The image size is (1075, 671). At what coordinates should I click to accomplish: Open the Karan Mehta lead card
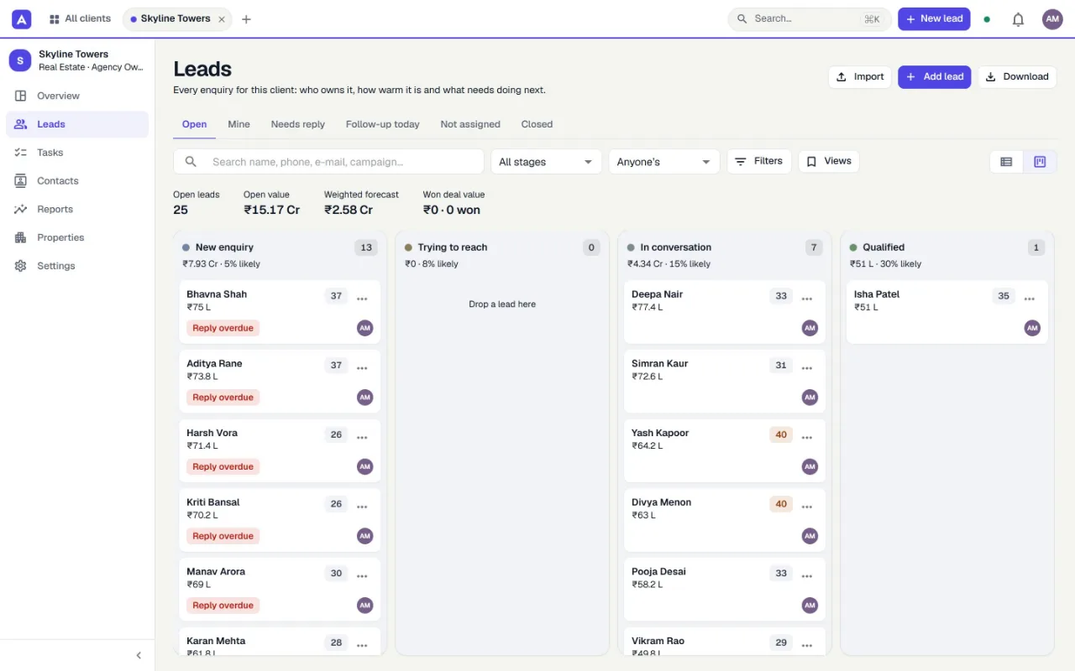click(280, 642)
